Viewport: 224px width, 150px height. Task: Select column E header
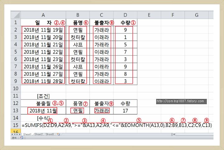click(x=149, y=15)
